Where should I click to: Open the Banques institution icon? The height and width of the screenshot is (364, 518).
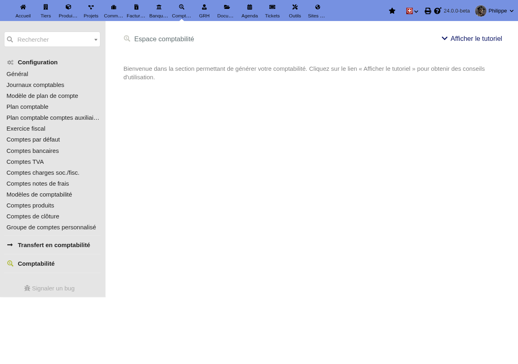point(159,7)
